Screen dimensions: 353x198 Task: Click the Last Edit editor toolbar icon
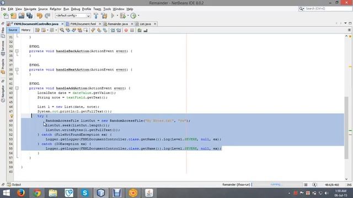pyautogui.click(x=38, y=30)
